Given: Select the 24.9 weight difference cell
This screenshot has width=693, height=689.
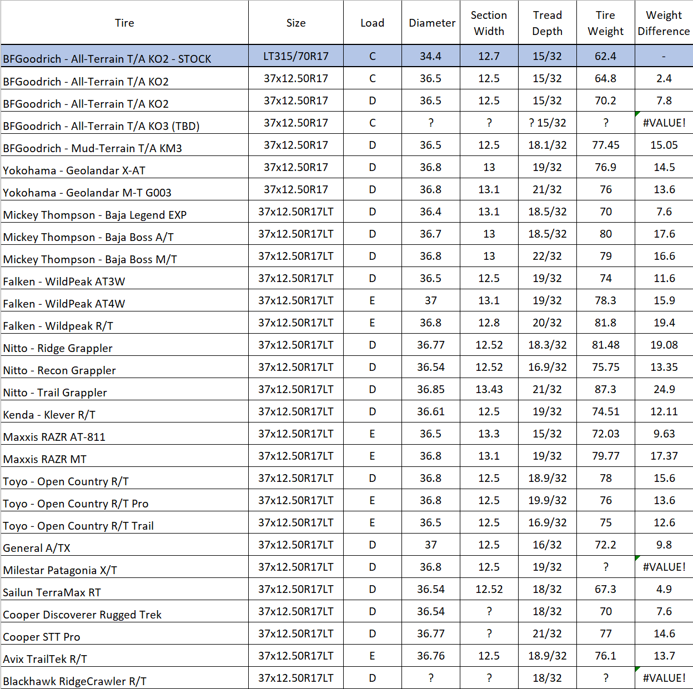Looking at the screenshot, I should pos(664,389).
